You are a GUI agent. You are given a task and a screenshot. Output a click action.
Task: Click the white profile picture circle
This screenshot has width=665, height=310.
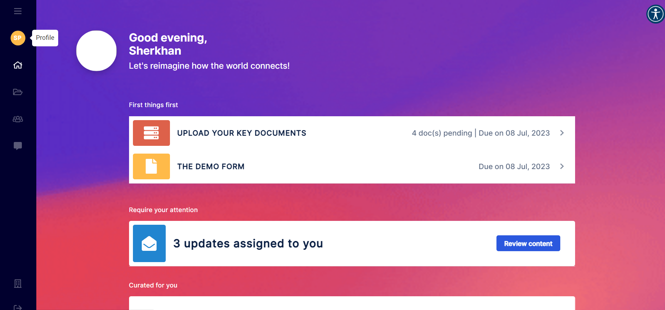pyautogui.click(x=96, y=51)
